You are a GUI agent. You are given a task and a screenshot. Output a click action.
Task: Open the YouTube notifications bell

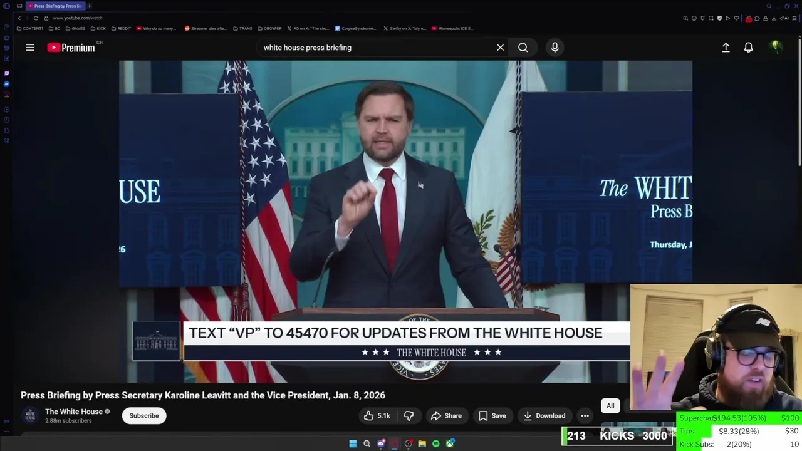(x=748, y=48)
